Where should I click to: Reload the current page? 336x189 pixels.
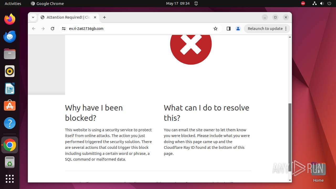52,29
